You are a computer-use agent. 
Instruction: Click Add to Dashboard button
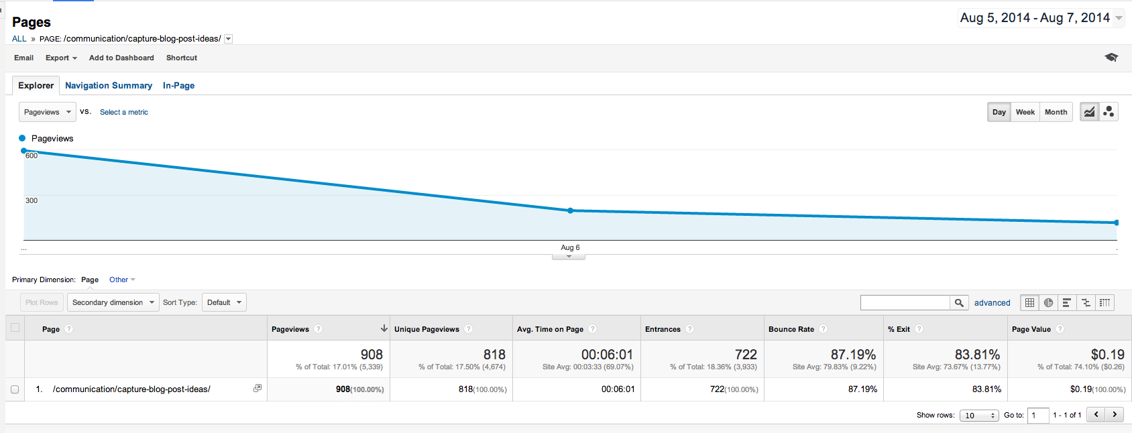point(121,58)
